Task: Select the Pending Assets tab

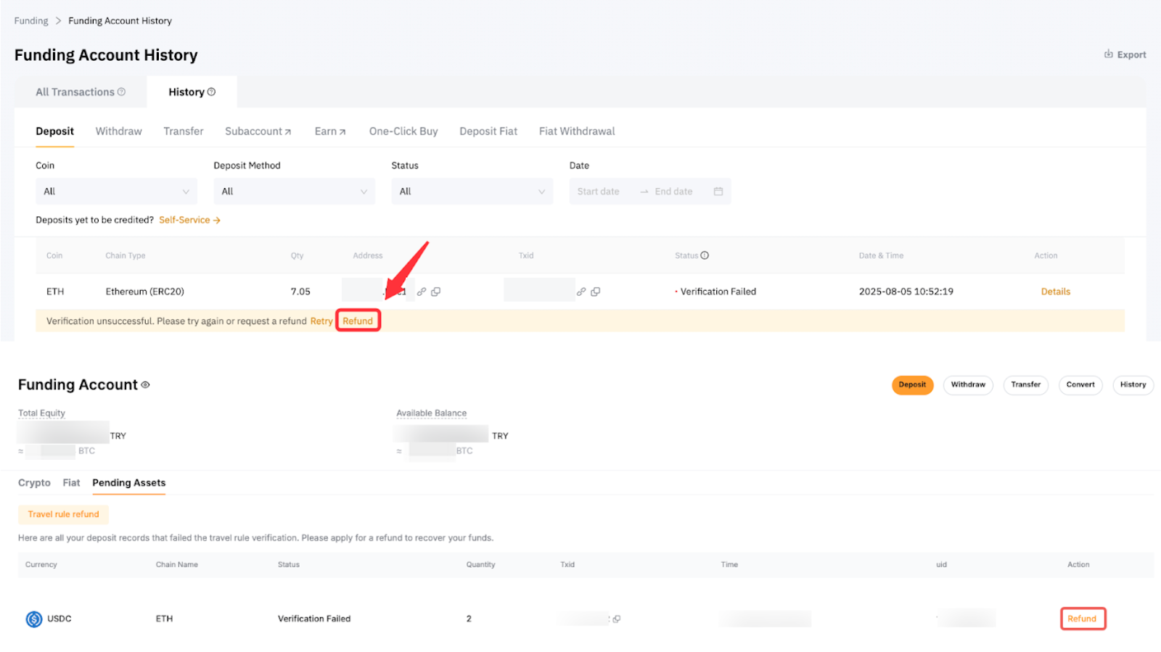Action: tap(128, 483)
